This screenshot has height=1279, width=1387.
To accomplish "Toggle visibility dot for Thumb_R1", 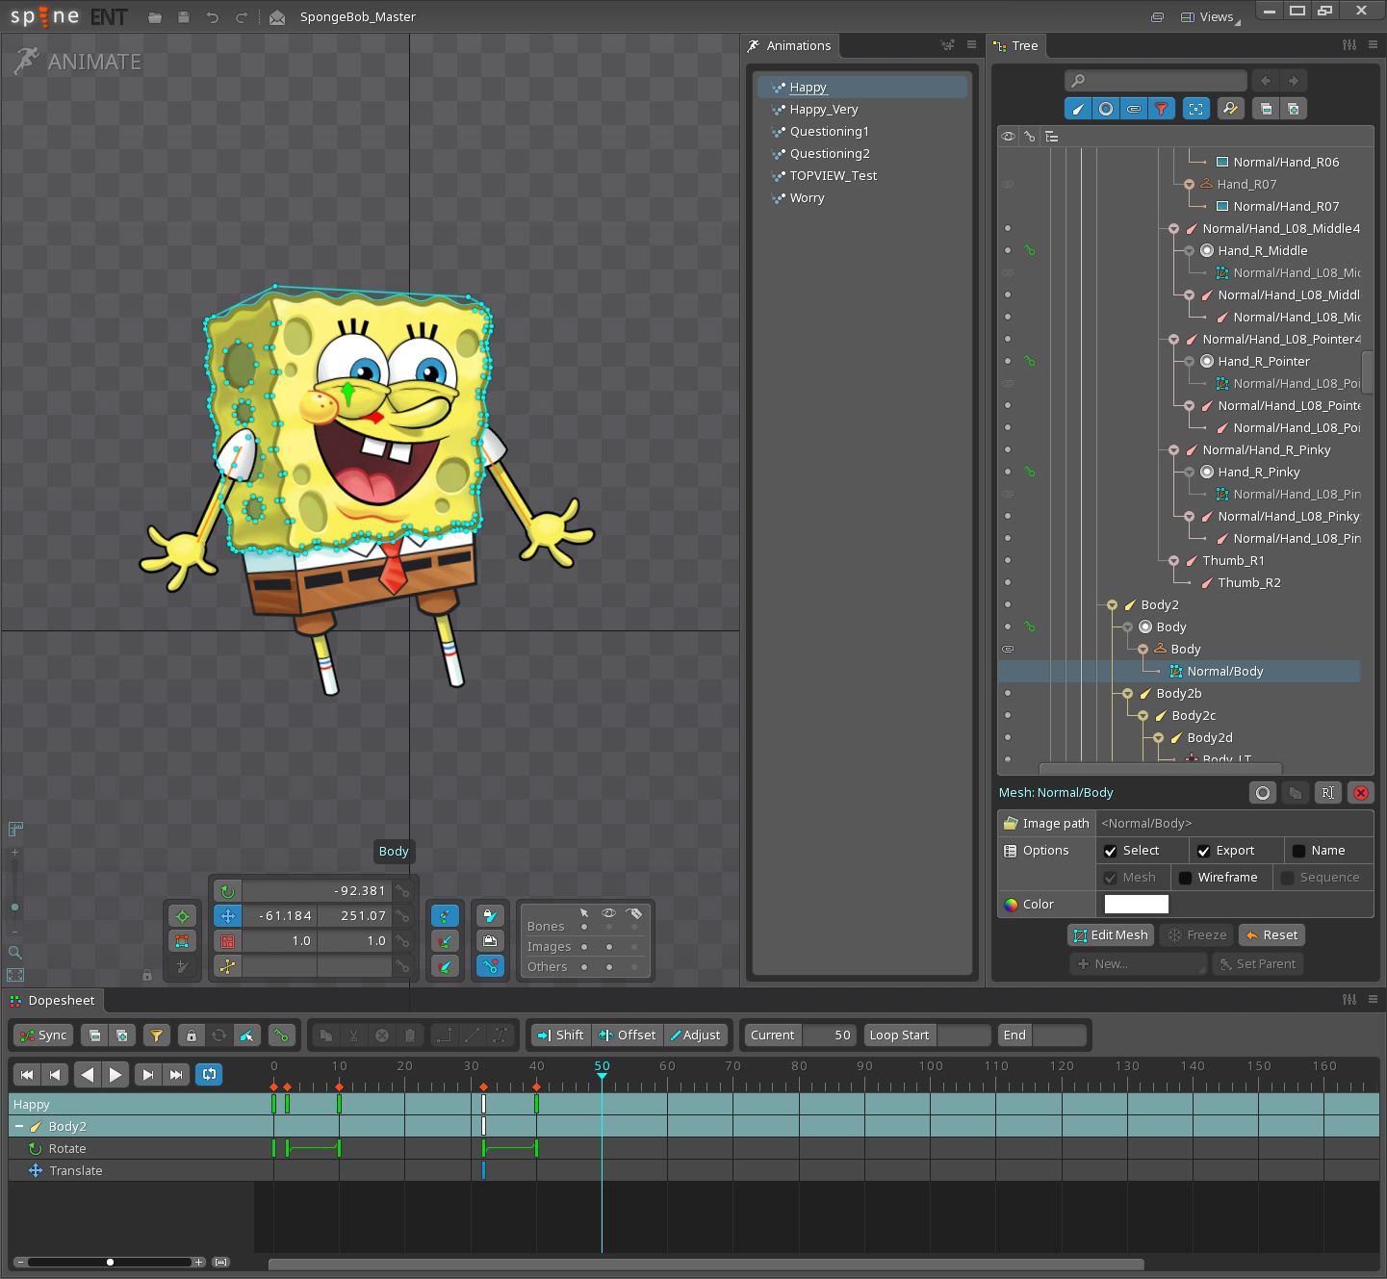I will coord(1008,561).
